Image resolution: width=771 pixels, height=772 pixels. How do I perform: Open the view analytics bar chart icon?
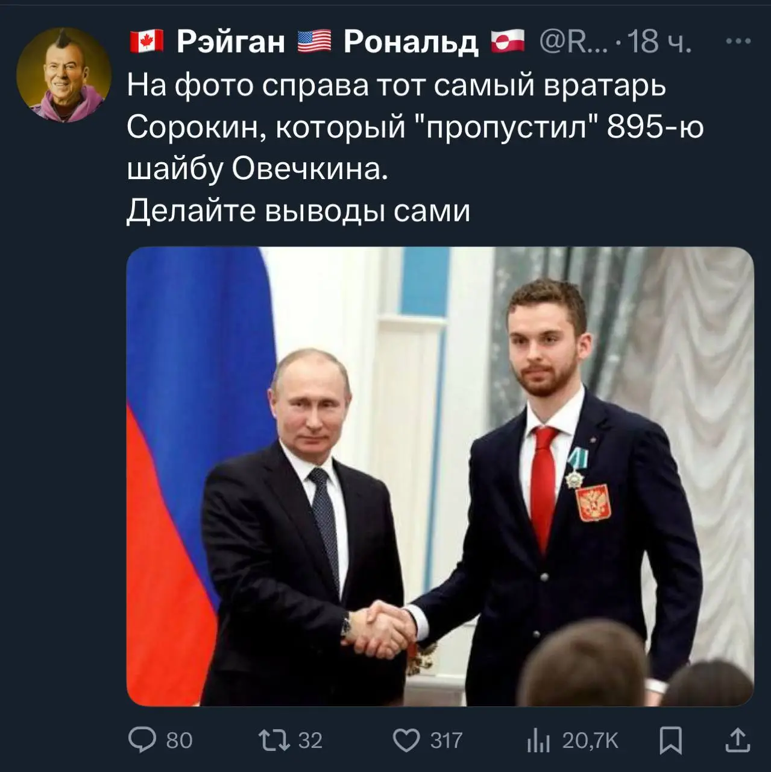(538, 740)
